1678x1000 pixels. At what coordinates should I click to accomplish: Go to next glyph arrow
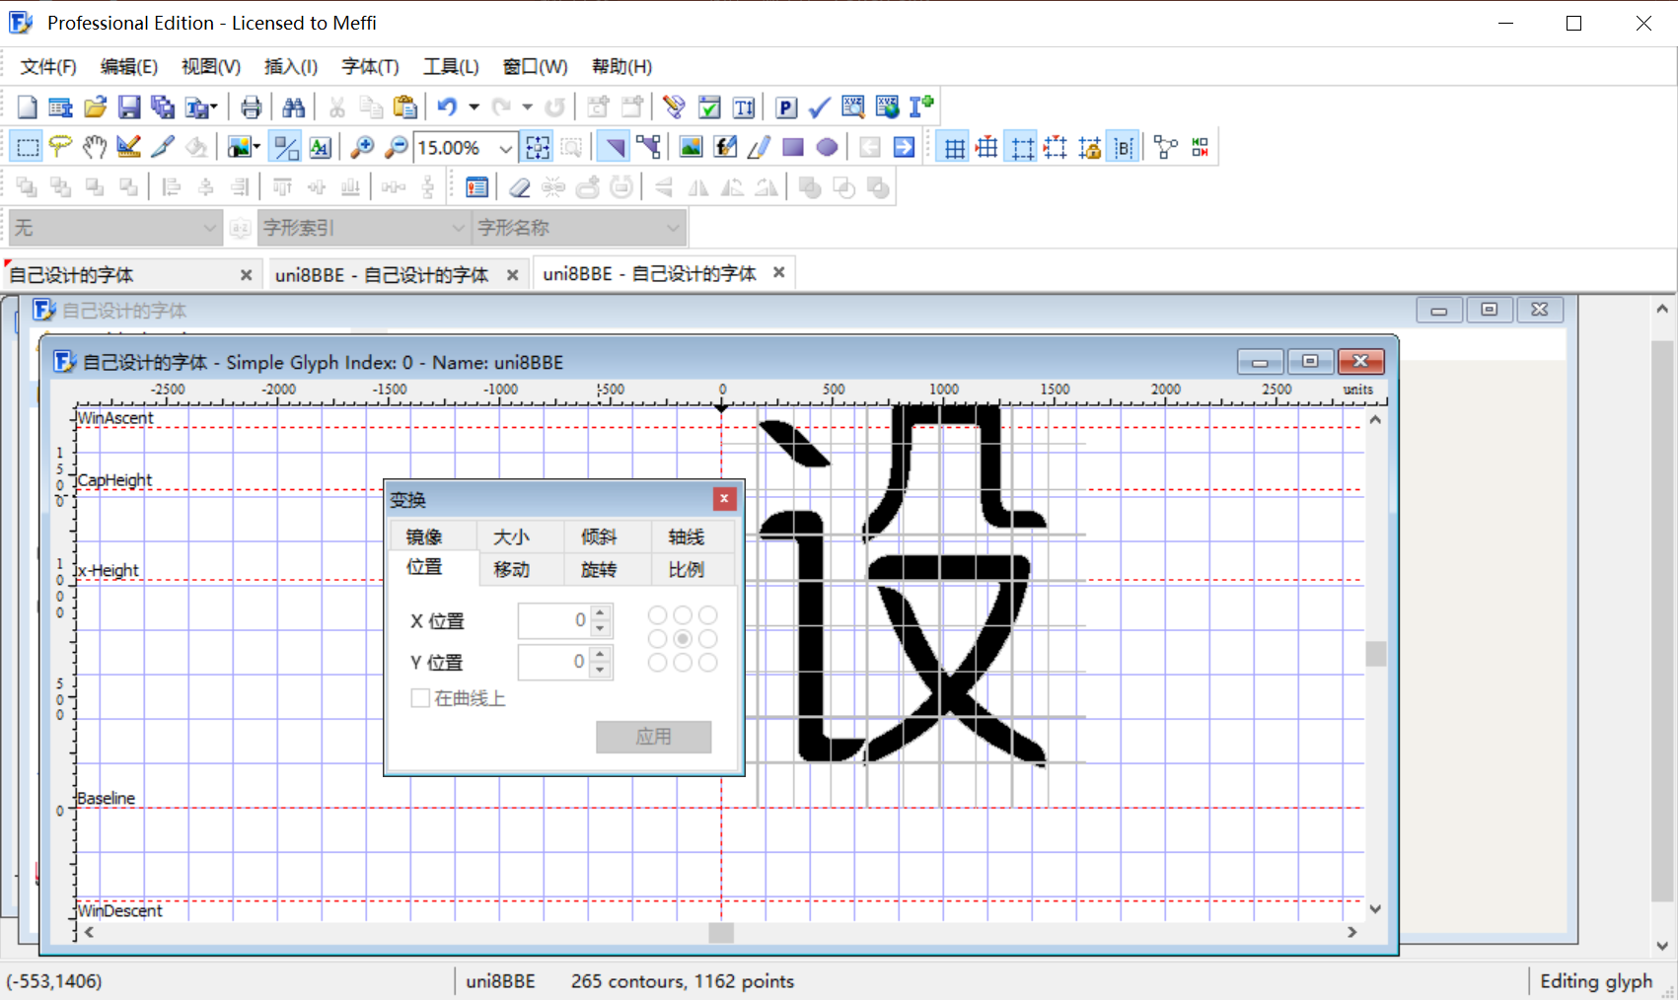[904, 148]
